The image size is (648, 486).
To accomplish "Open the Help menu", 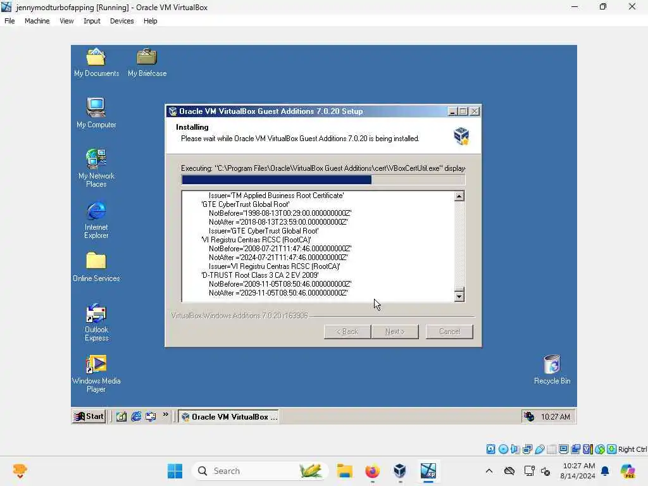I will 151,21.
